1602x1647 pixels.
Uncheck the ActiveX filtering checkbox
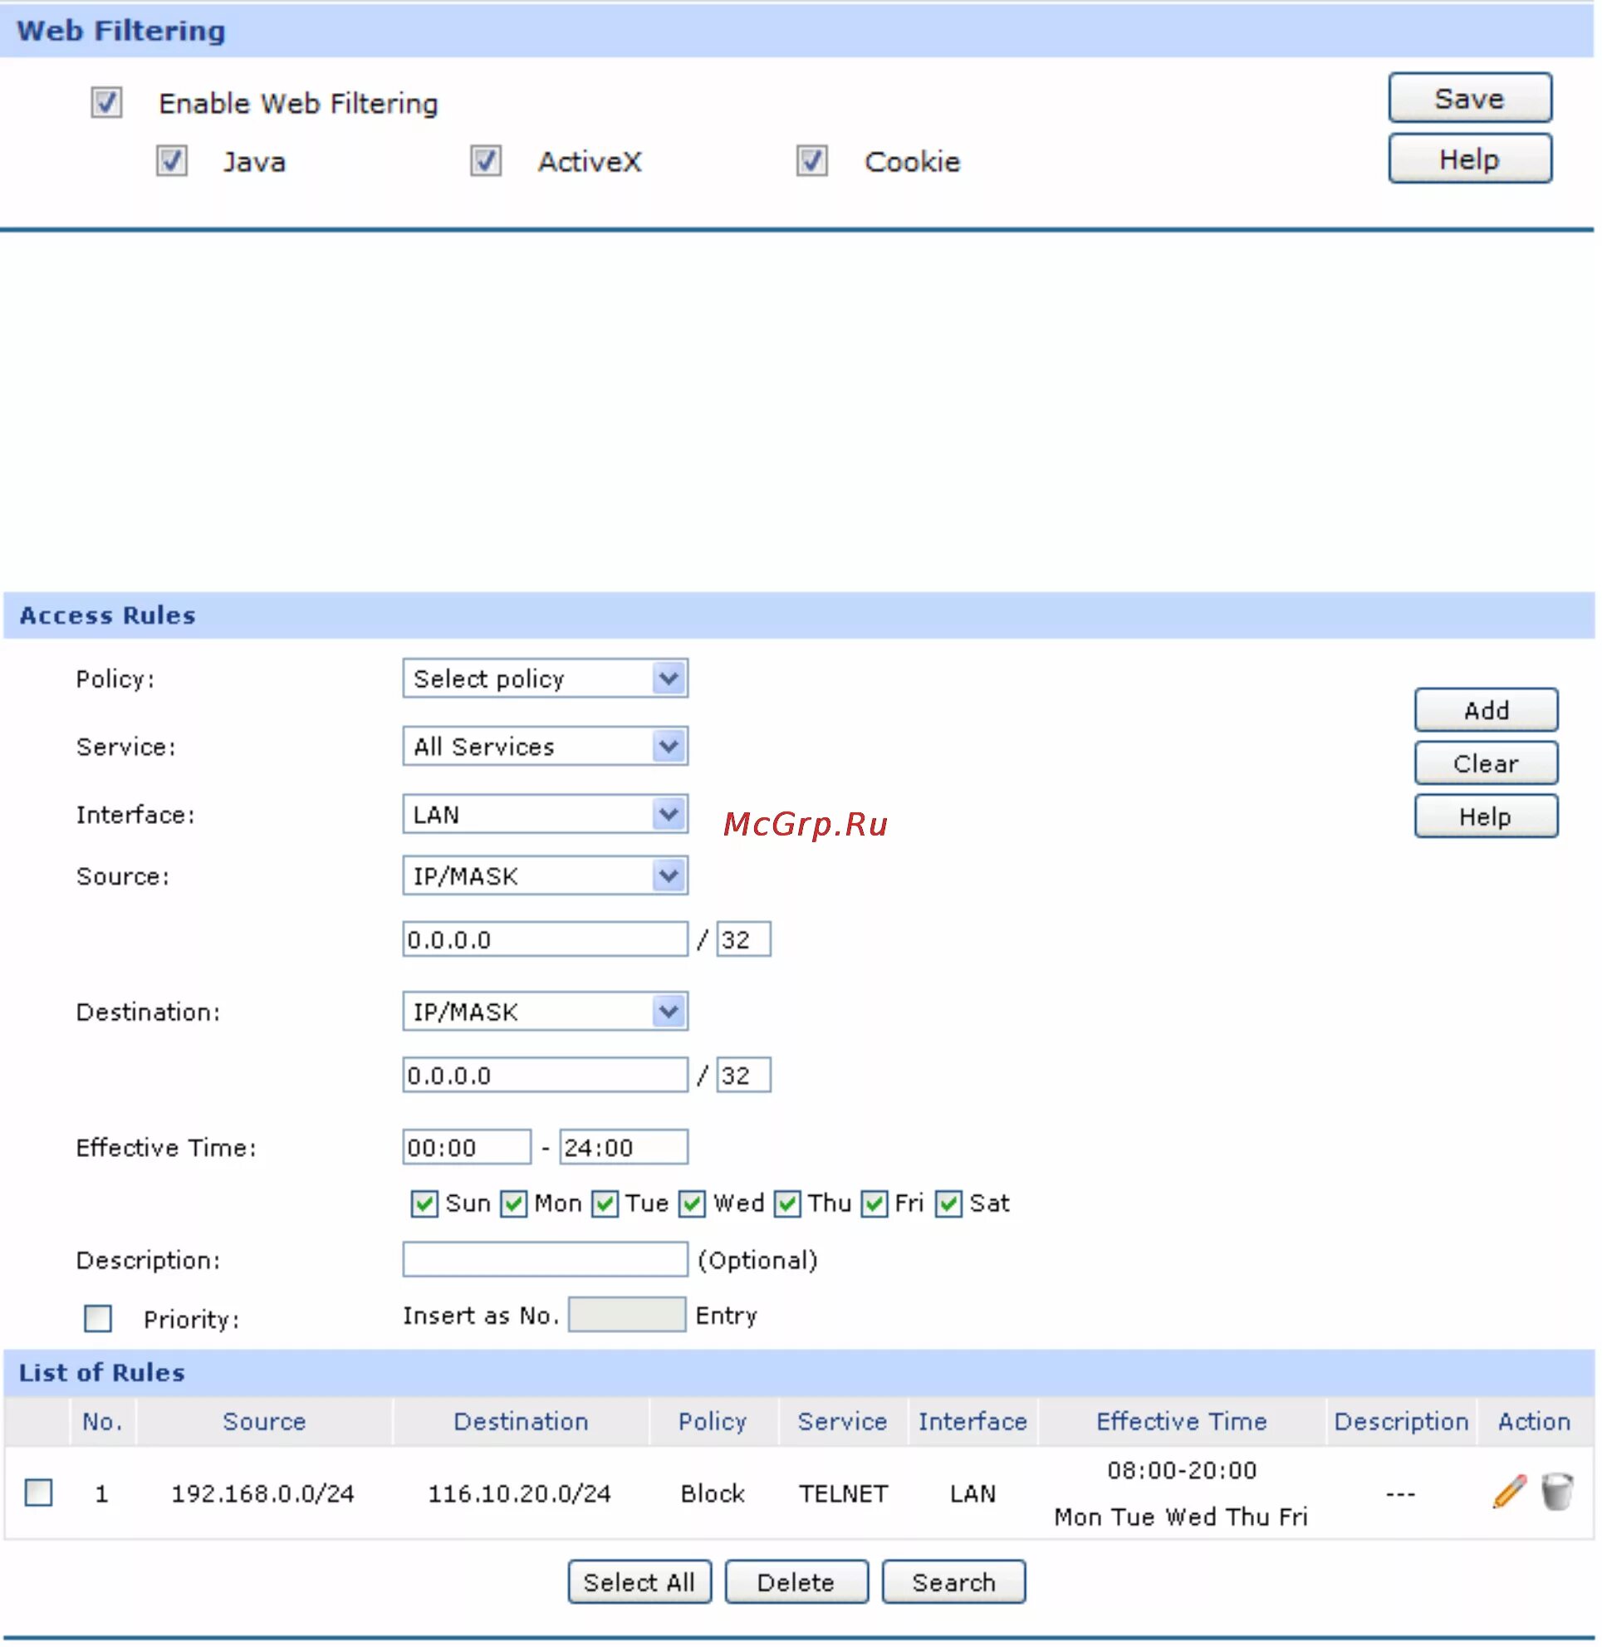(x=486, y=161)
